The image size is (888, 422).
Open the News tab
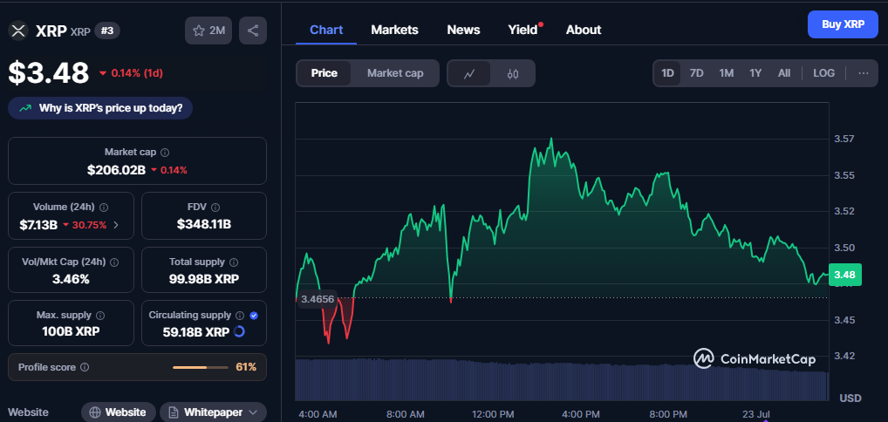click(463, 30)
